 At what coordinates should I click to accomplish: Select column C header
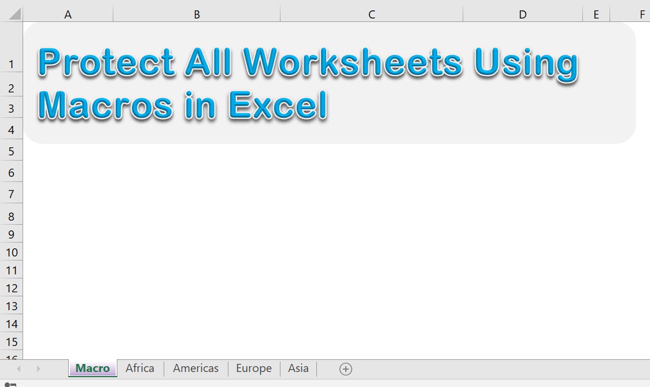tap(372, 14)
